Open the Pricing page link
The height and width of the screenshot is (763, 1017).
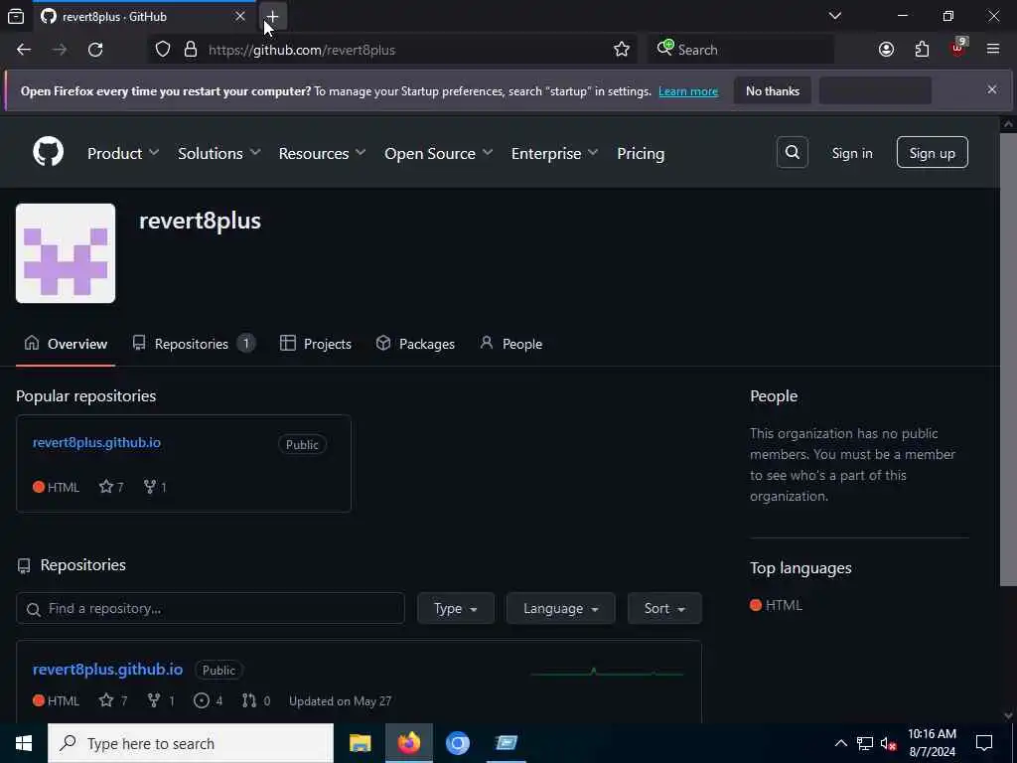641,153
